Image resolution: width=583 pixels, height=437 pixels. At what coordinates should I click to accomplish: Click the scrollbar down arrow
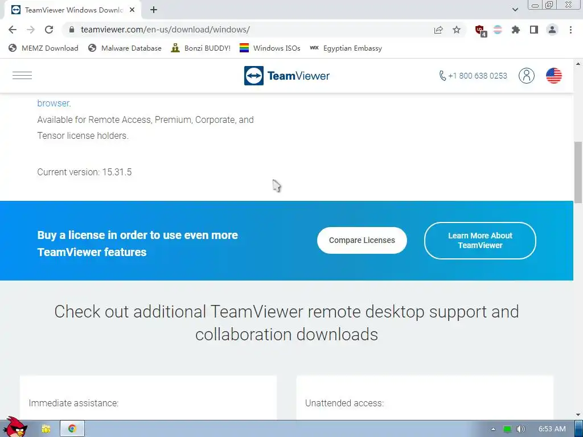578,415
